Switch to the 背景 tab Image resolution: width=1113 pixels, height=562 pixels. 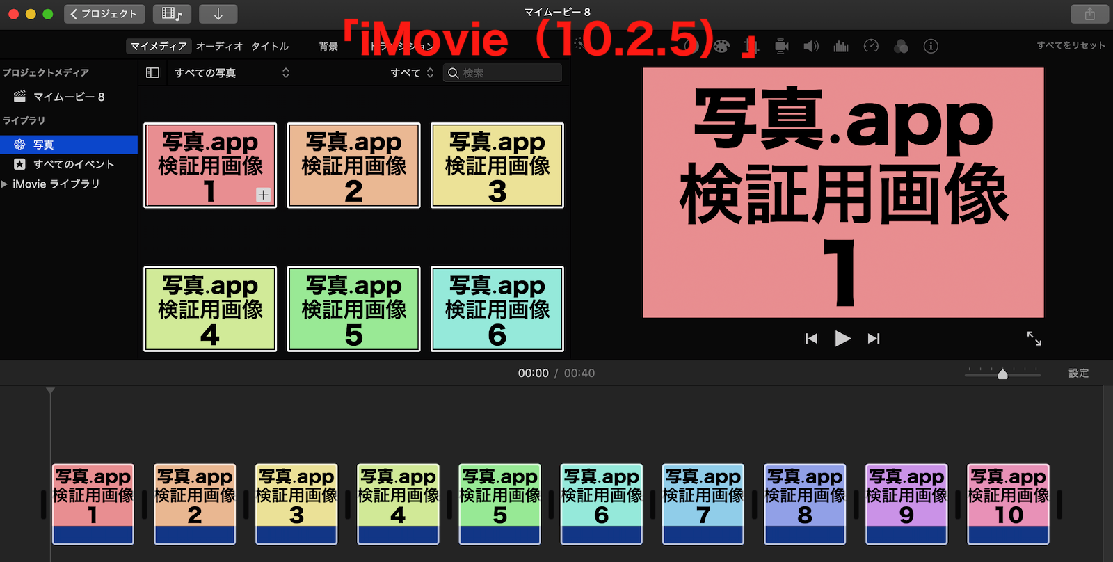pos(328,46)
